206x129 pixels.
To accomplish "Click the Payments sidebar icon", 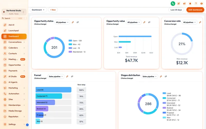I will coord(5,71).
